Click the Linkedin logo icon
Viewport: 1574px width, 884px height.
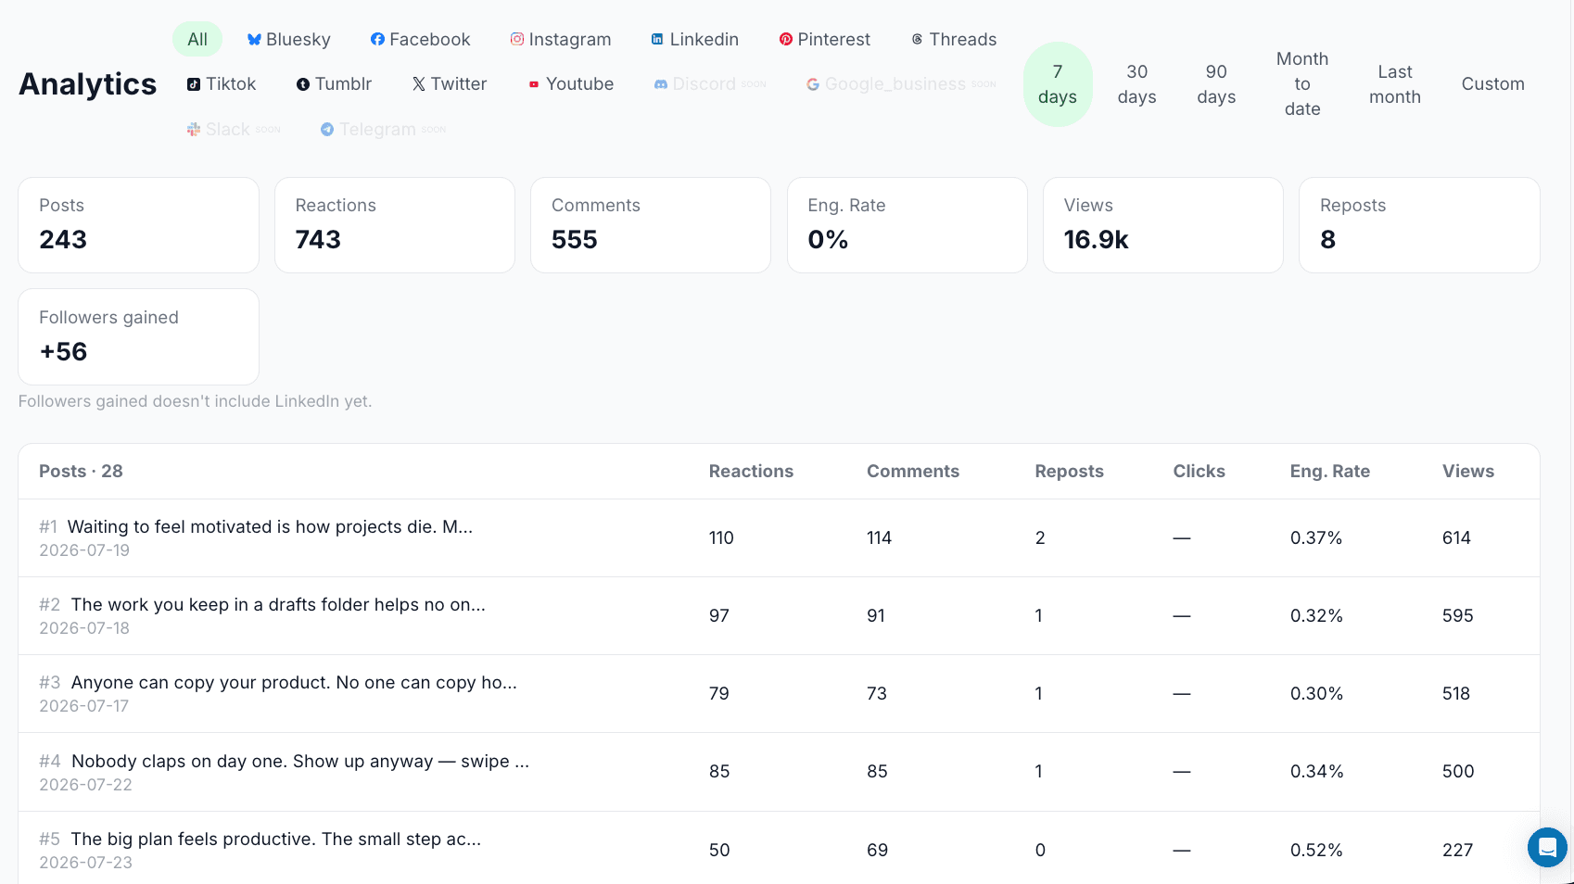pos(657,39)
